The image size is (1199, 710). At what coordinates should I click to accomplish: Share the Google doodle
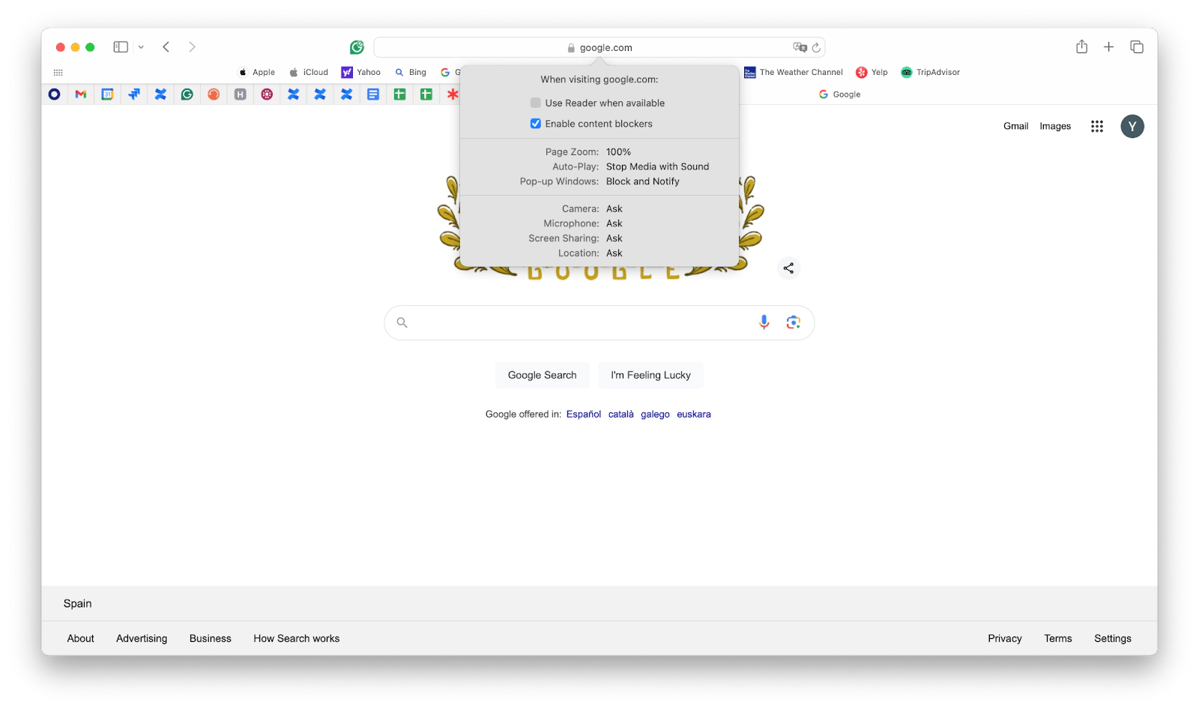click(788, 268)
